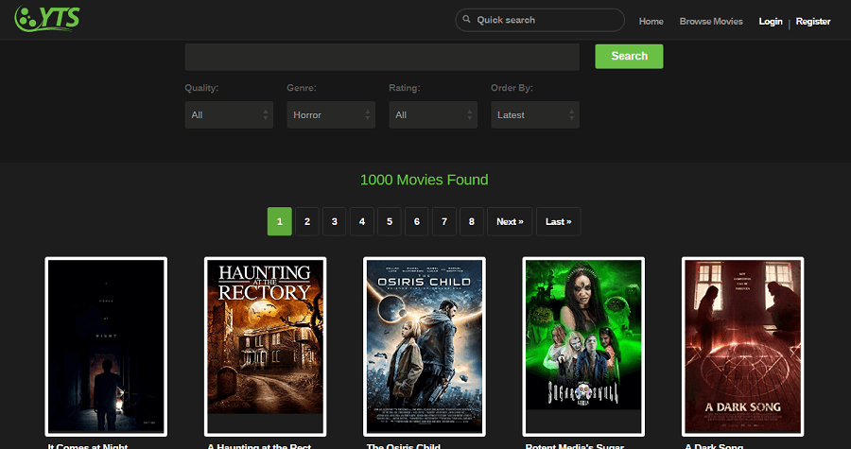Click the Next » pagination button
The width and height of the screenshot is (851, 449).
pyautogui.click(x=510, y=221)
